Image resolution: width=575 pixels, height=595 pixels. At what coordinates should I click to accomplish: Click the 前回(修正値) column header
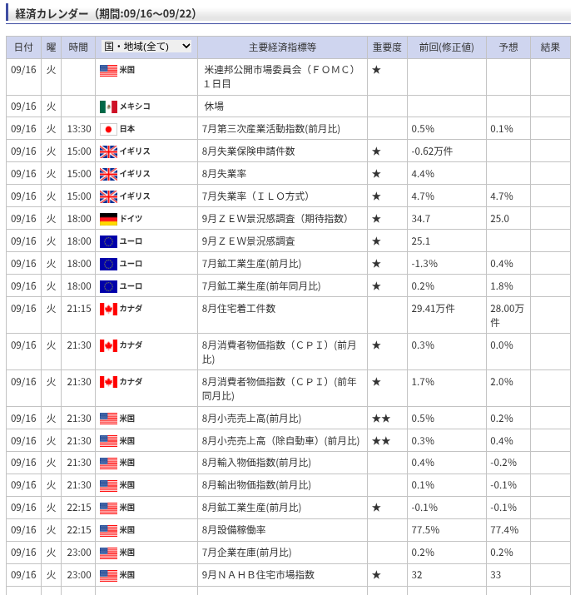pos(447,47)
